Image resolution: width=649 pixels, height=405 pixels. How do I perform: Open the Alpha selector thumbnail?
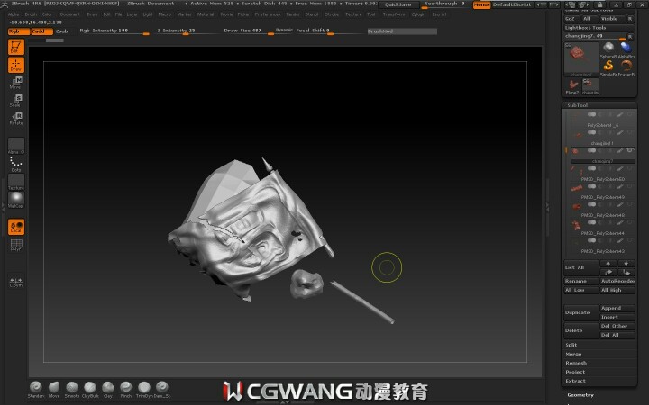pyautogui.click(x=16, y=146)
